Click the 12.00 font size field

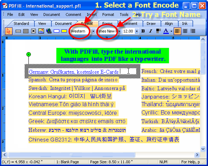(x=129, y=31)
